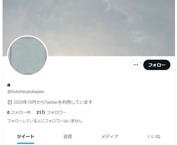Open the いいね tab
The image size is (177, 145).
(154, 137)
